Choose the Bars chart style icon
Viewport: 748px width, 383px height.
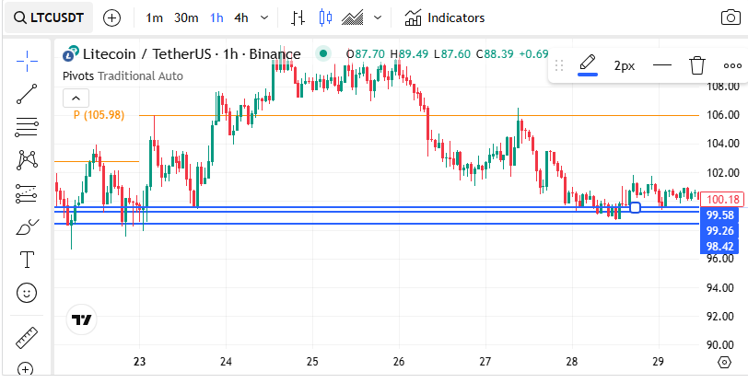pyautogui.click(x=298, y=18)
